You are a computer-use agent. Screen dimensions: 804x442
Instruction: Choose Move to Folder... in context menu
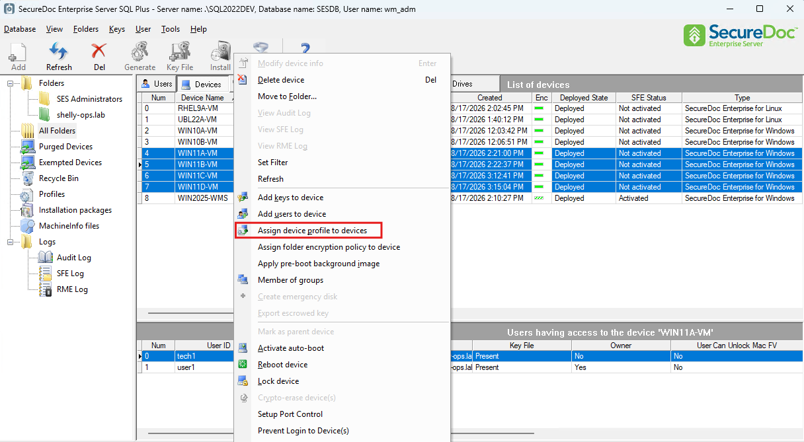point(287,96)
